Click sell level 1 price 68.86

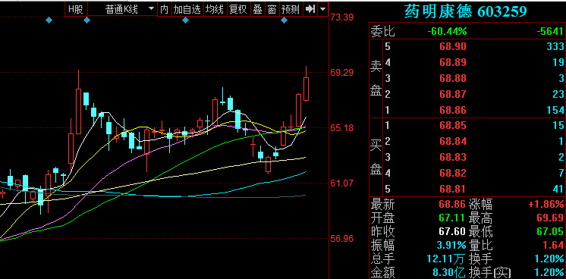pos(453,110)
